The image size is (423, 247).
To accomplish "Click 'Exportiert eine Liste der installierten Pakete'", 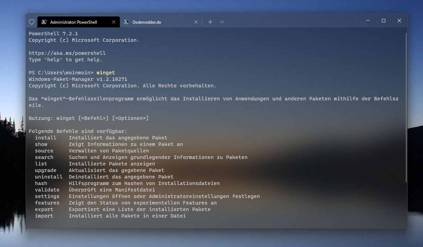I will pos(140,210).
